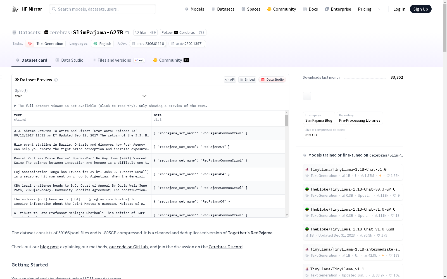Follow the Cerebras organization
This screenshot has width=447, height=279.
click(178, 32)
